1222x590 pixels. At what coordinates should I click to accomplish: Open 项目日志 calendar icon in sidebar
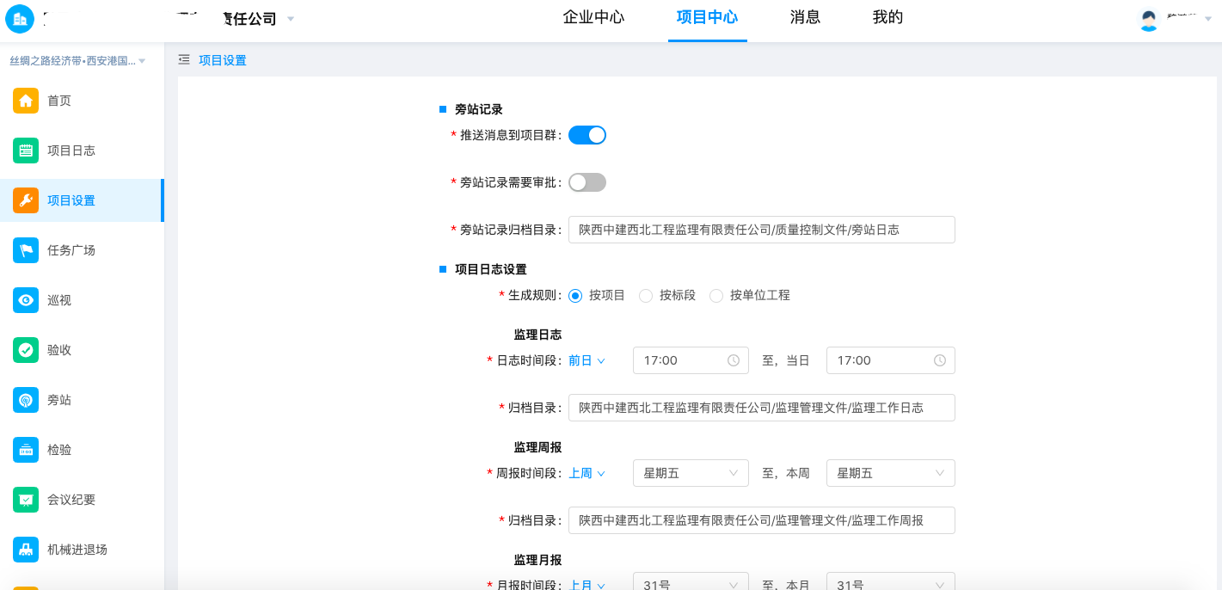coord(26,151)
